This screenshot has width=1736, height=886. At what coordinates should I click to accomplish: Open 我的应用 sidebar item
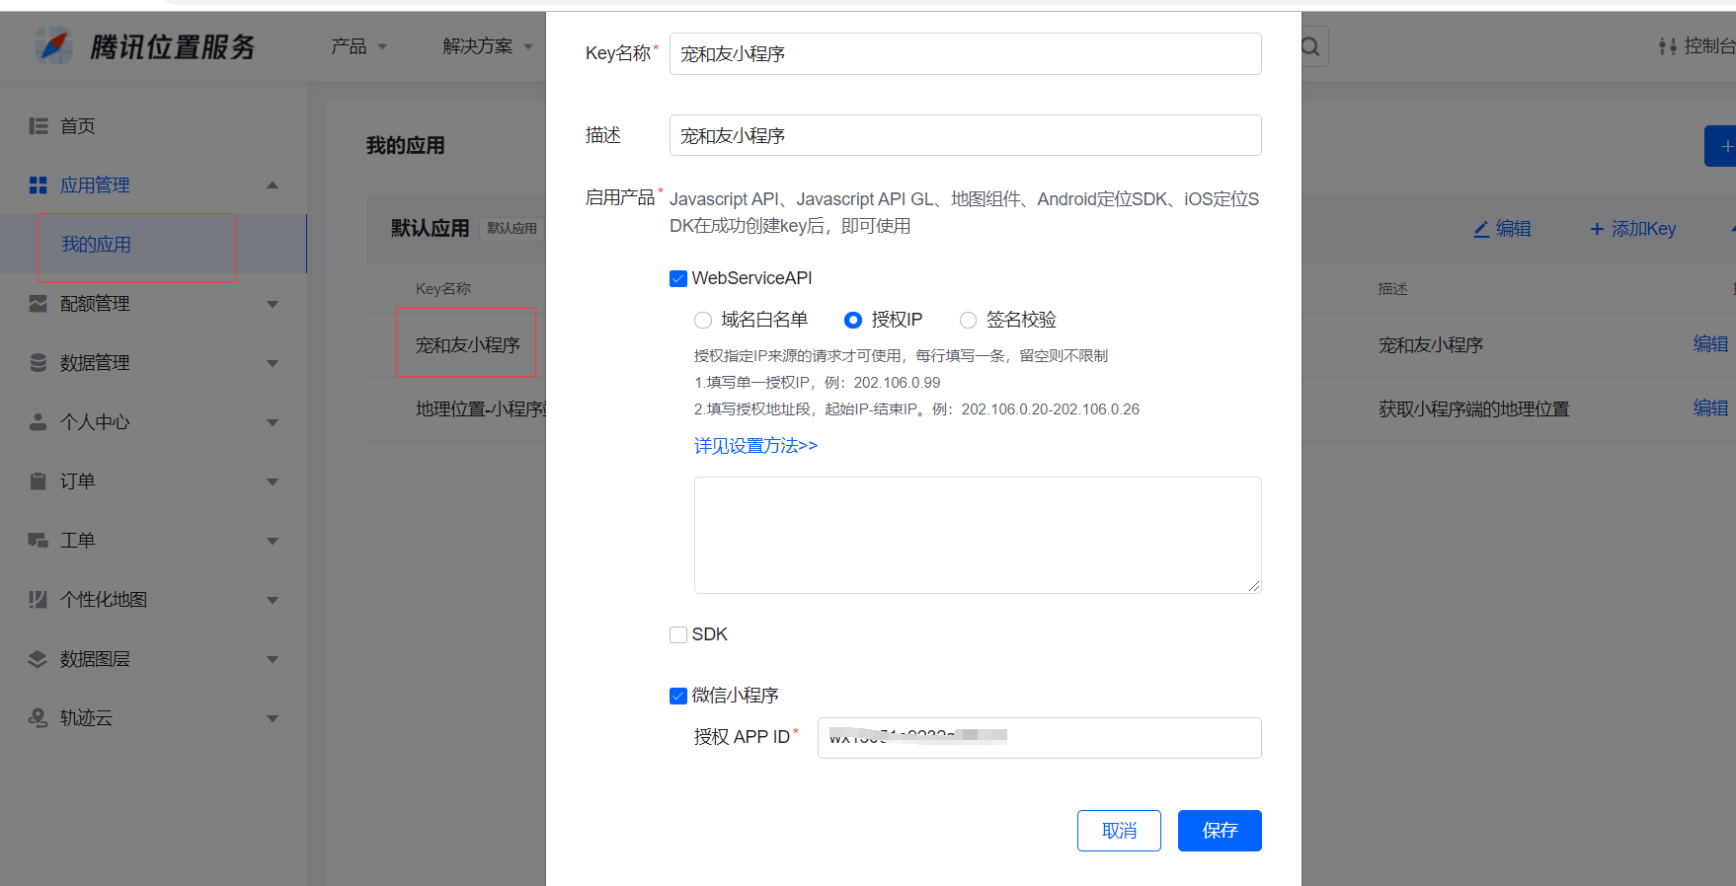[x=96, y=245]
